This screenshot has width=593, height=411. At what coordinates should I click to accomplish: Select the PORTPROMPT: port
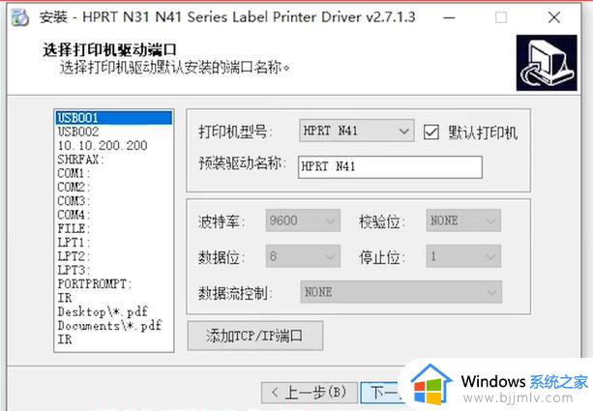click(x=114, y=284)
